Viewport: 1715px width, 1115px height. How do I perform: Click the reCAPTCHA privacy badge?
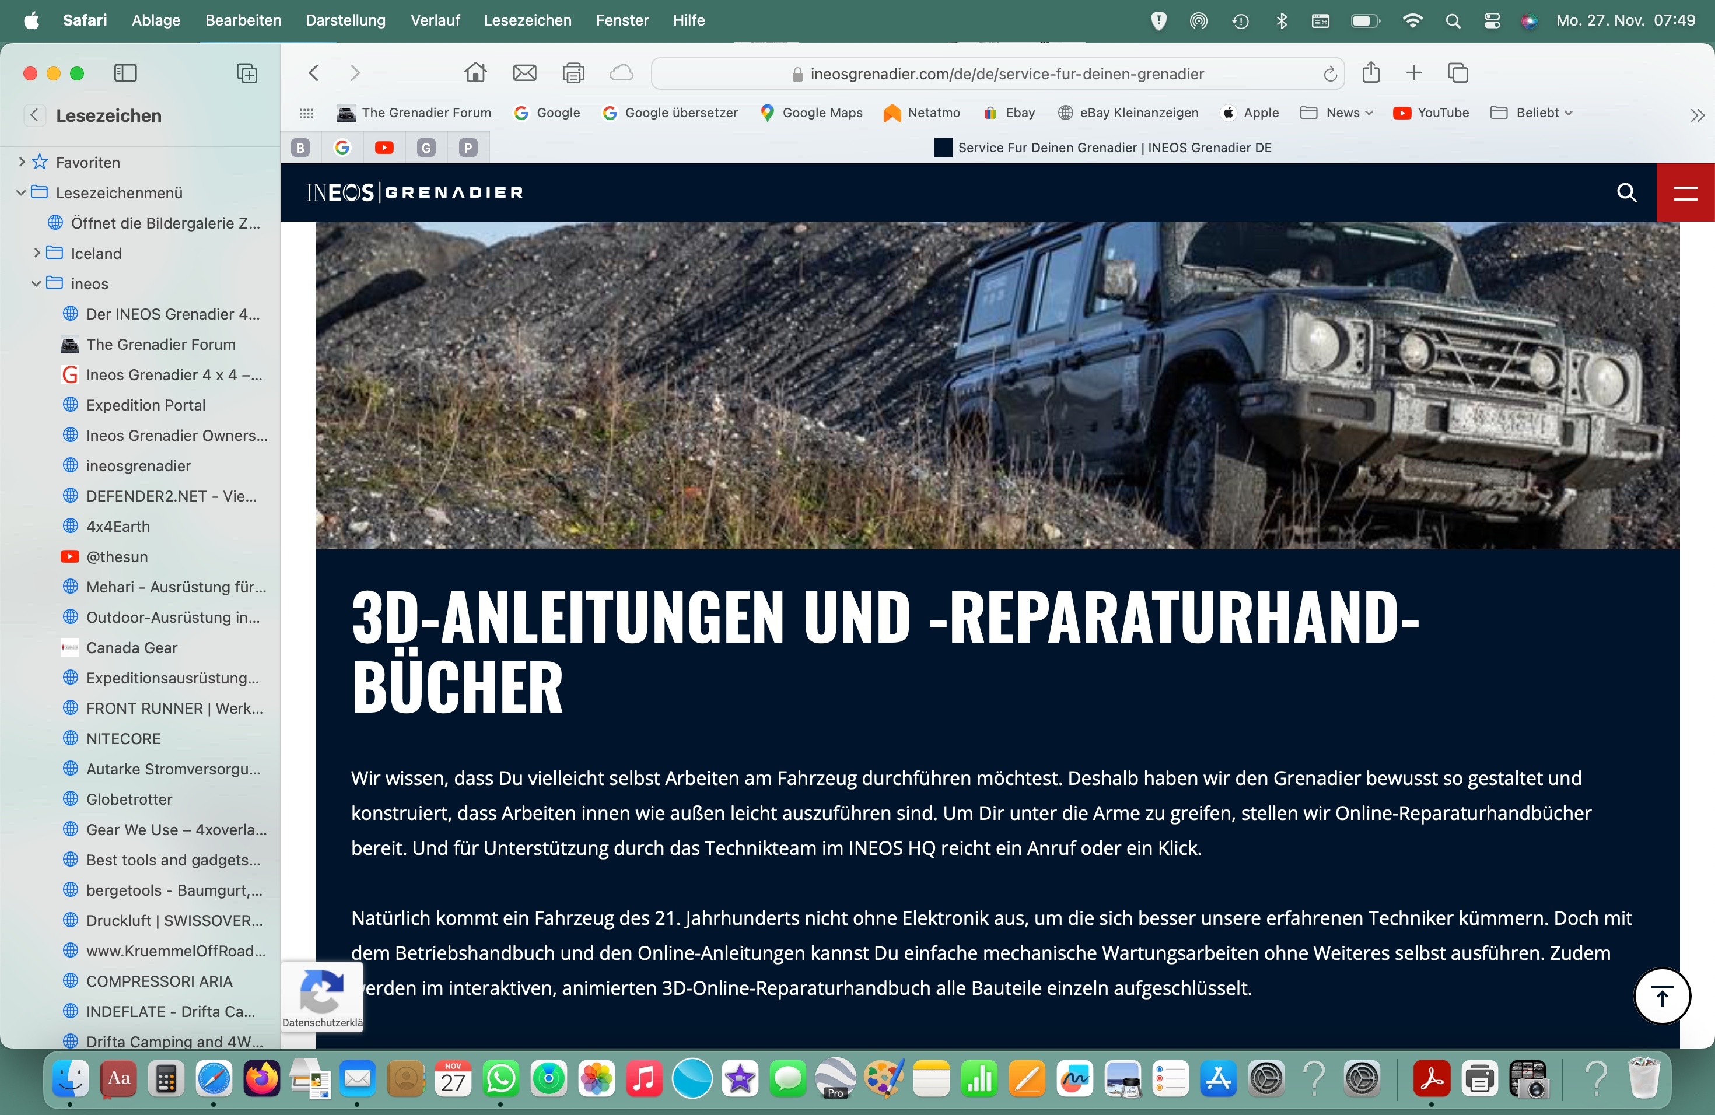(x=321, y=997)
